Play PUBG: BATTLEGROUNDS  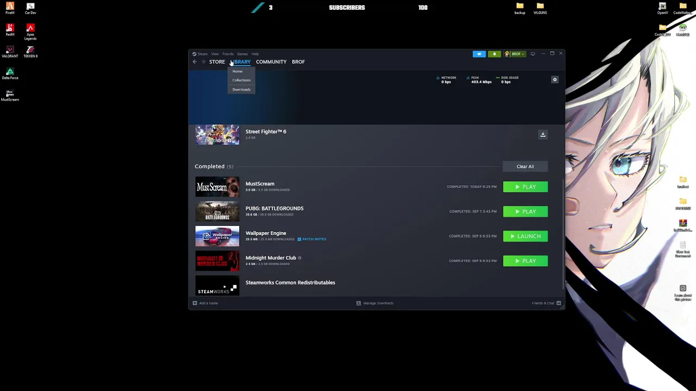(x=525, y=212)
